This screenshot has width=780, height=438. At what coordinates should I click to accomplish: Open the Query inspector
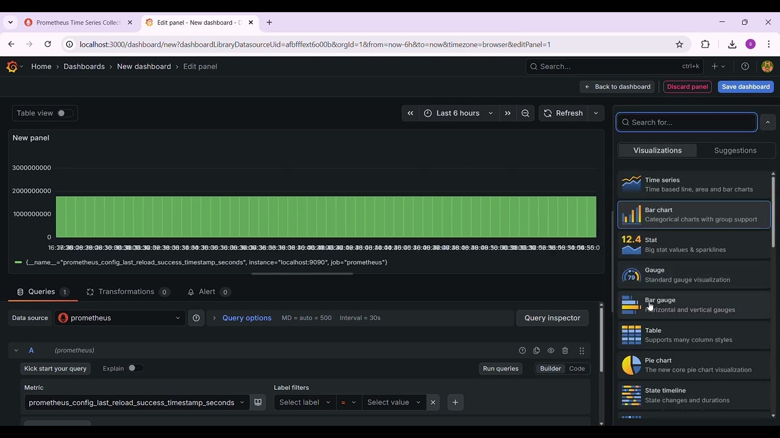point(552,318)
